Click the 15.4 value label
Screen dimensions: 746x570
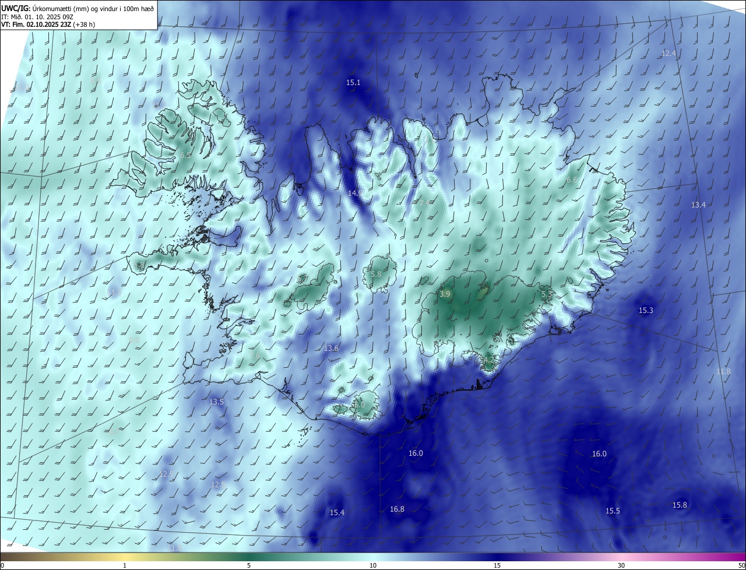click(337, 513)
